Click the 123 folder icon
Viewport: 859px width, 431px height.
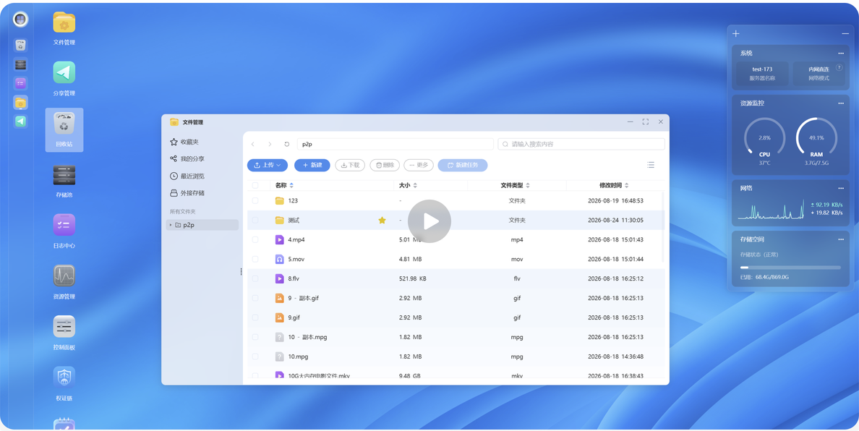pyautogui.click(x=279, y=200)
